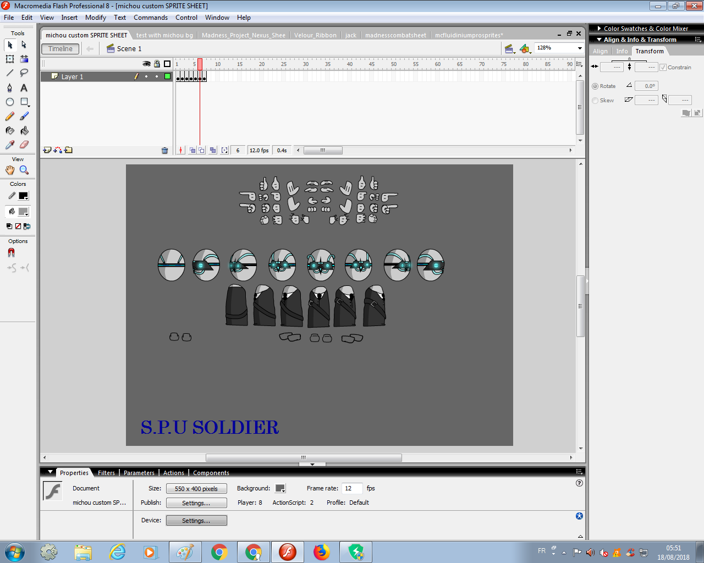
Task: Select the Lasso tool
Action: 24,73
